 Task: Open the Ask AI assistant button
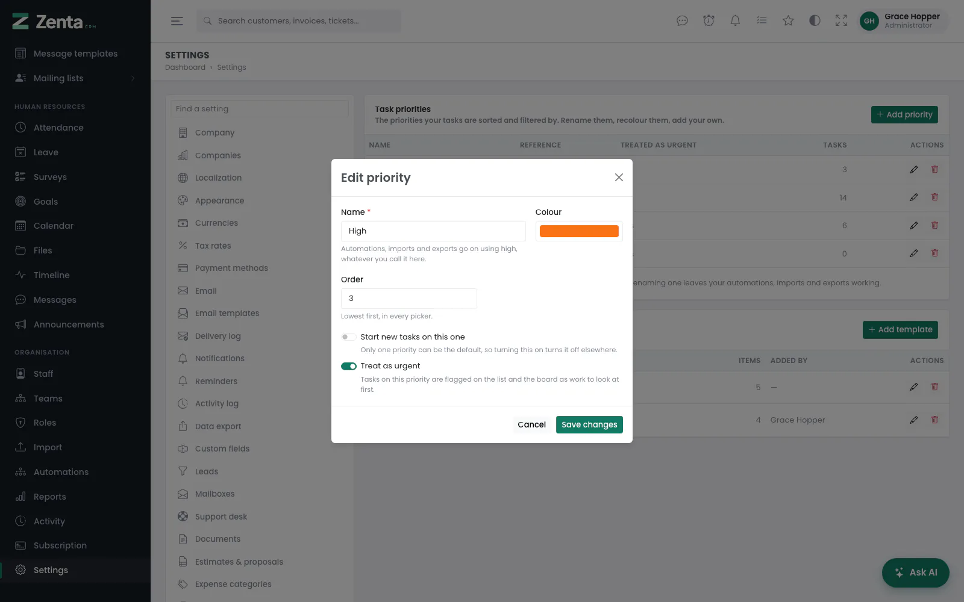tap(915, 573)
